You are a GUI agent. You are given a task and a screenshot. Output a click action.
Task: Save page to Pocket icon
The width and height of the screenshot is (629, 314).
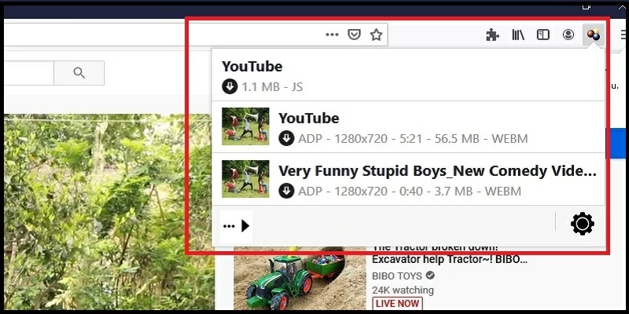(354, 35)
